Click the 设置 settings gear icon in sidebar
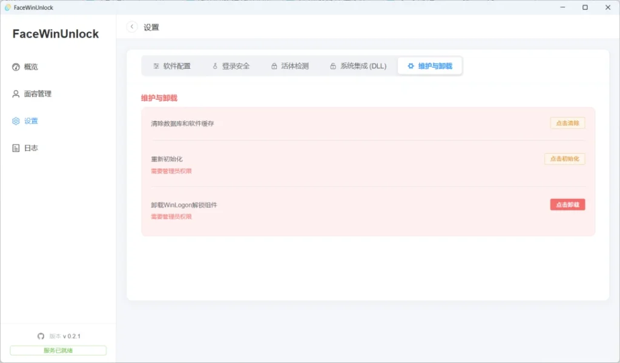The width and height of the screenshot is (620, 363). [x=15, y=120]
